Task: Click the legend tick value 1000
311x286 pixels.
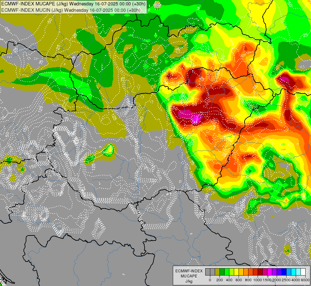Action: 258,280
